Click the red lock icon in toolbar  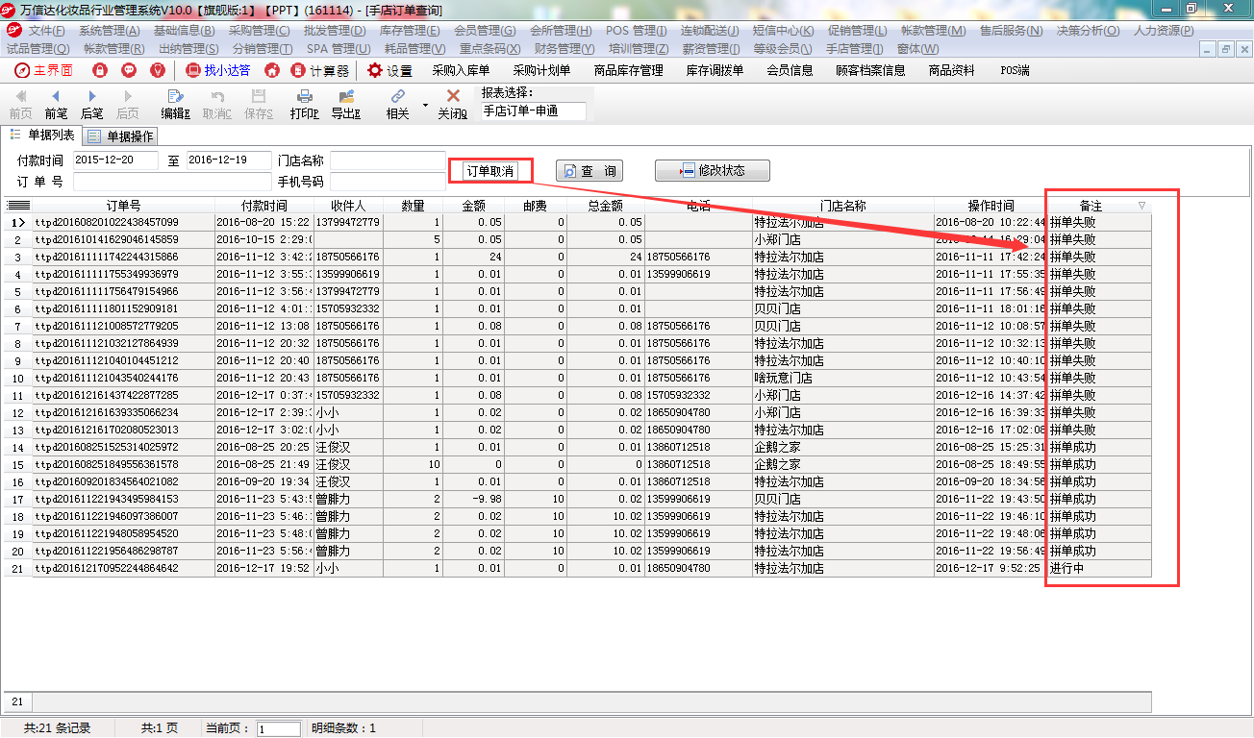pos(100,70)
